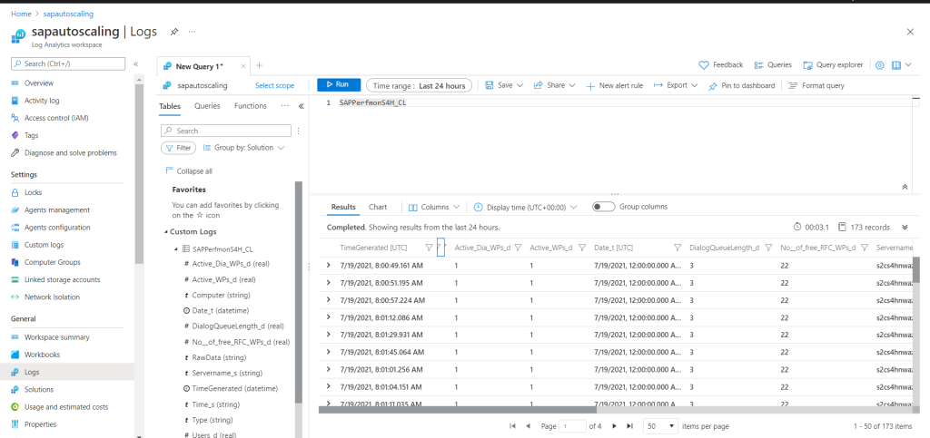Viewport: 930px width, 438px height.
Task: Filter the DialogQueueLength_d column
Action: [768, 248]
